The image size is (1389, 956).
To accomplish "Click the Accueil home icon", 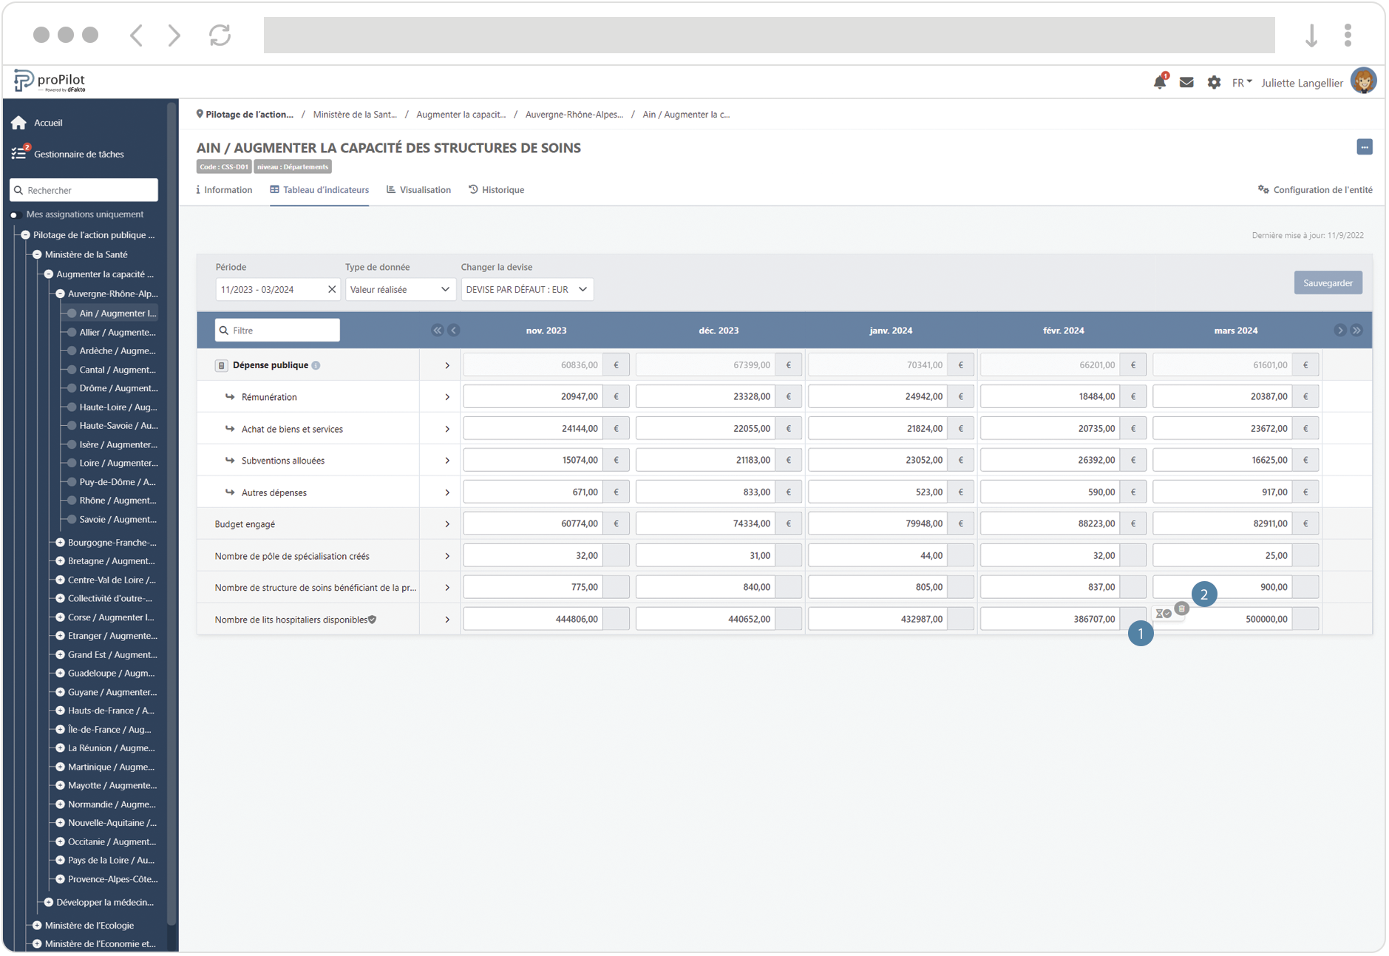I will pos(19,123).
